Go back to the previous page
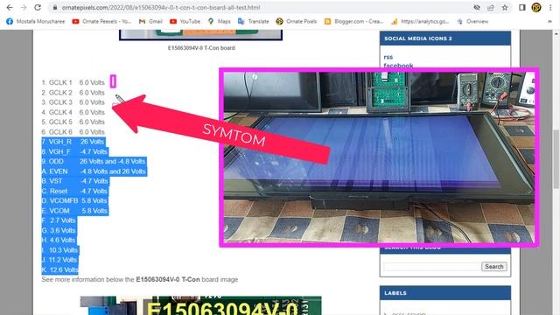This screenshot has width=560, height=315. click(10, 8)
